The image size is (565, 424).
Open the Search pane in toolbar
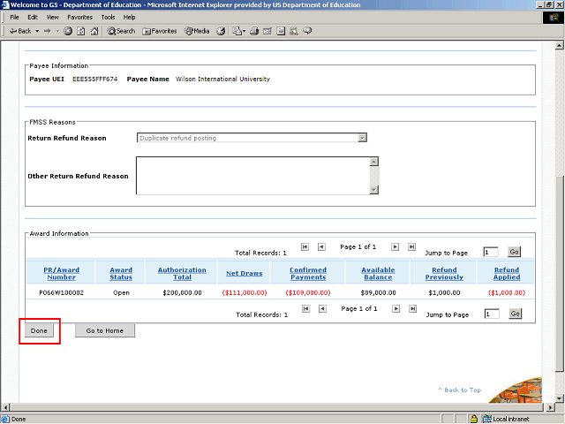click(x=121, y=31)
